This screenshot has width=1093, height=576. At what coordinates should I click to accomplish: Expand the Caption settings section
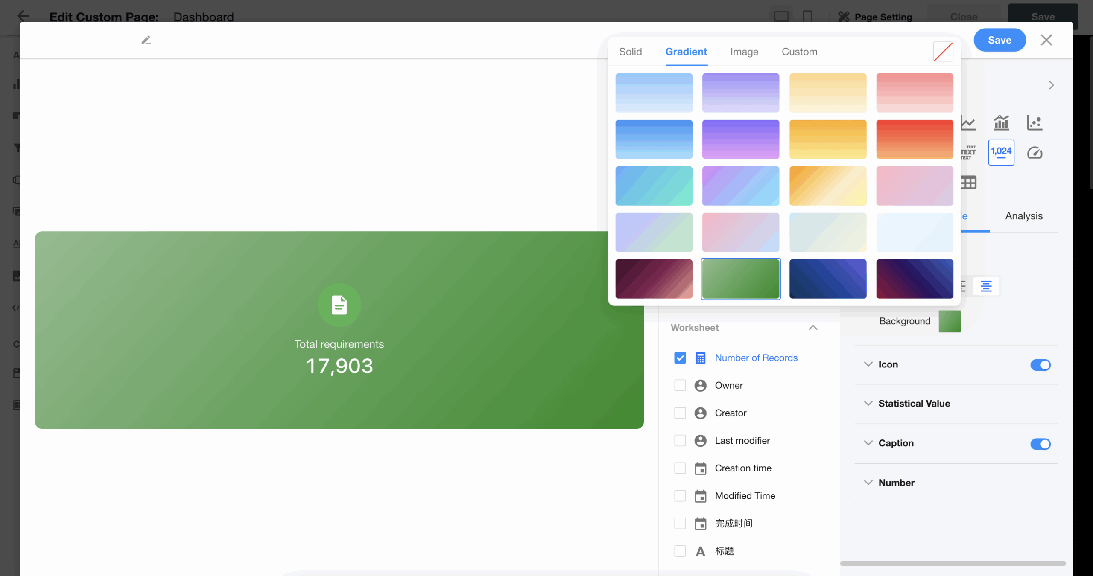click(868, 443)
